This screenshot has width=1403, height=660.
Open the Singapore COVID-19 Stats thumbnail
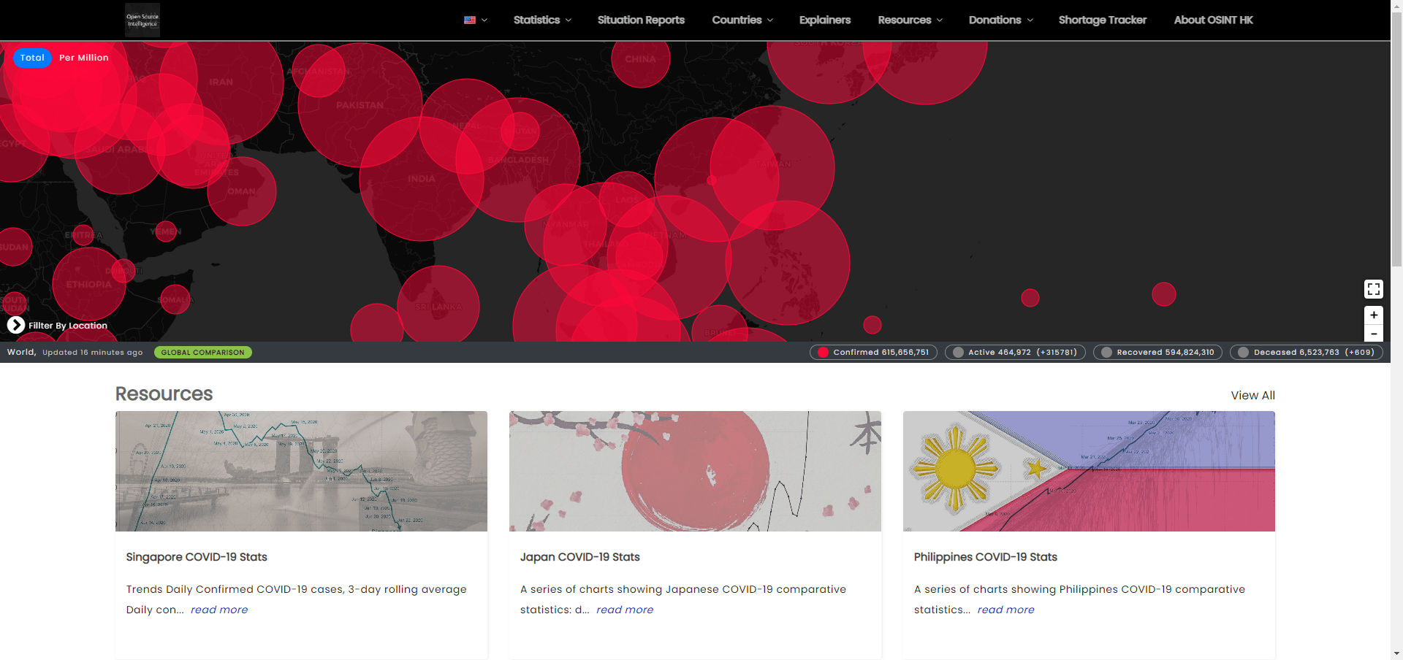301,471
